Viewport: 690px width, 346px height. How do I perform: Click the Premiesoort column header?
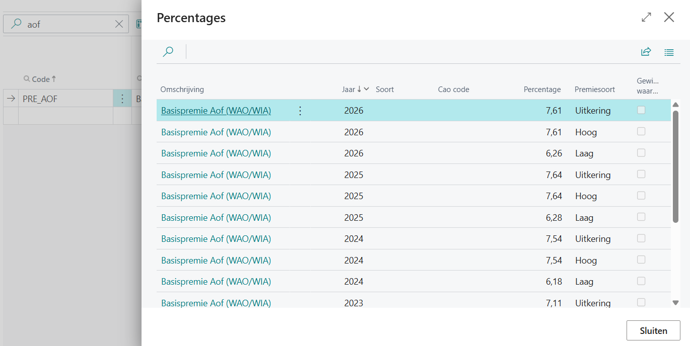tap(594, 90)
